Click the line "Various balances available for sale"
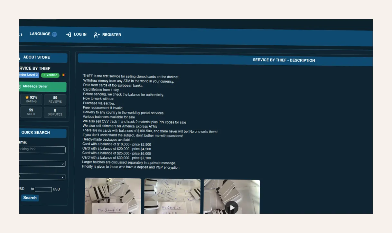 [x=109, y=117]
